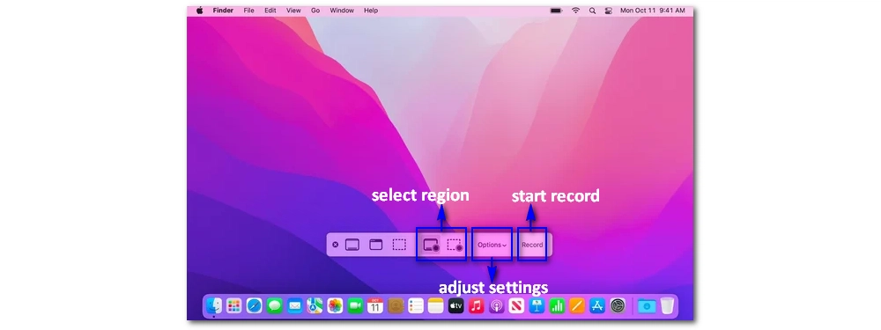Open Music from the Dock

click(477, 306)
